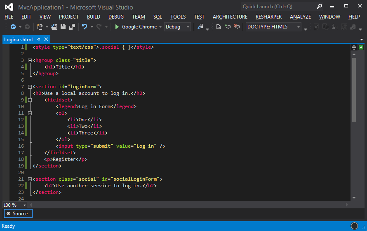
Task: Click the Open File folder icon
Action: (x=54, y=27)
